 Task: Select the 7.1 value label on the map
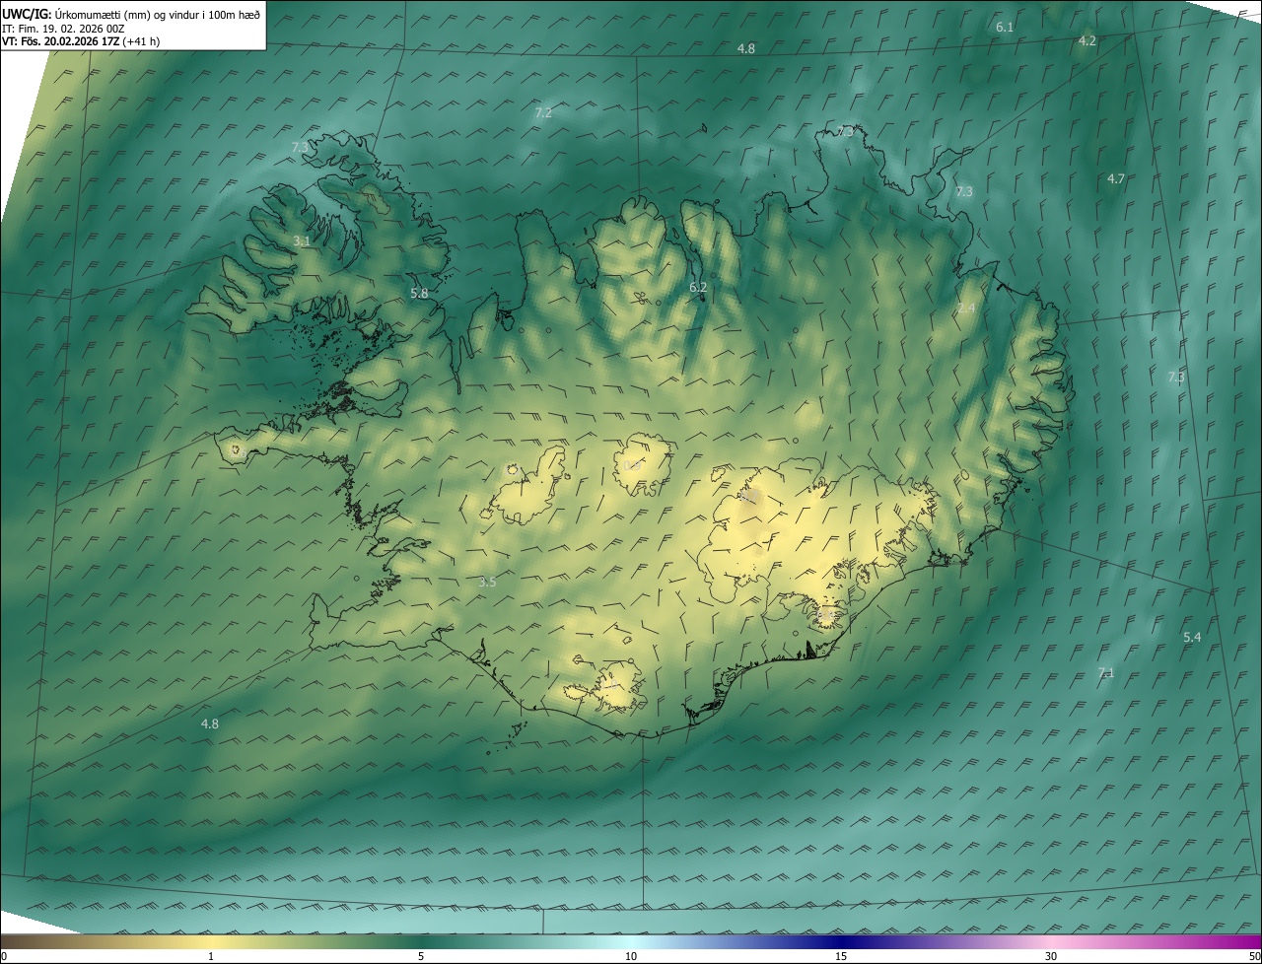[x=1106, y=672]
